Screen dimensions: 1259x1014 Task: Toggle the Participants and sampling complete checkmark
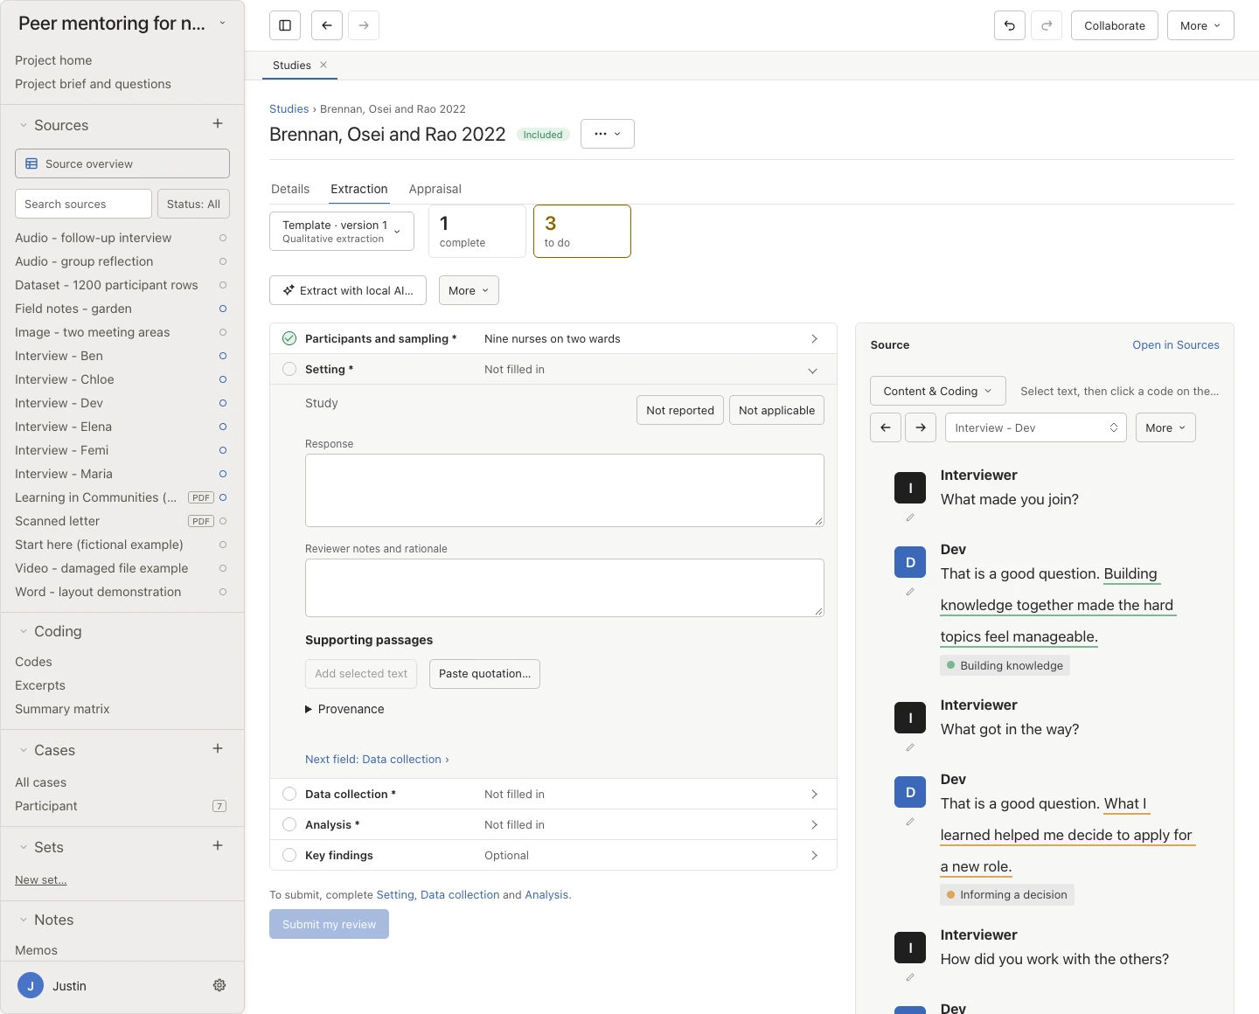289,338
